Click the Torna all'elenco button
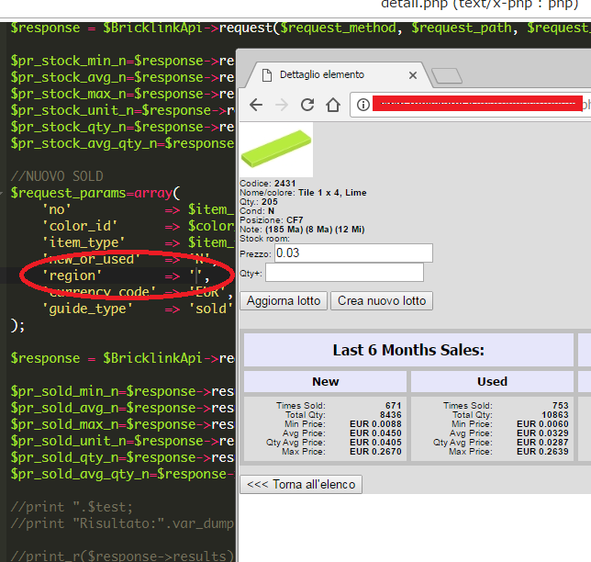 [x=301, y=484]
